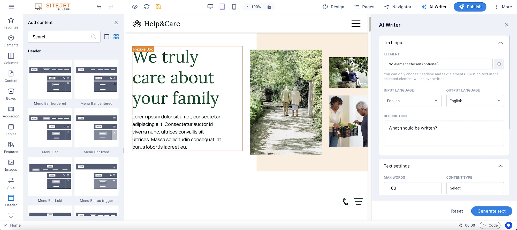Open the 100% zoom dropdown

pyautogui.click(x=253, y=7)
